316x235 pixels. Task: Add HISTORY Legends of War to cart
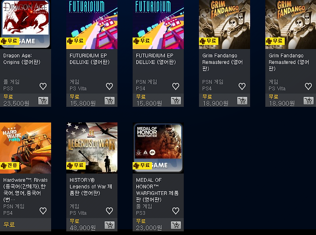[110, 225]
